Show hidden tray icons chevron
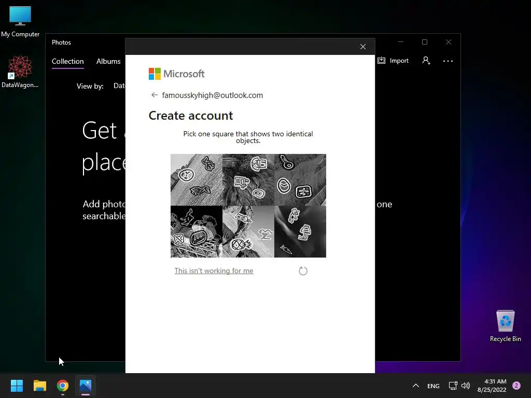Image resolution: width=531 pixels, height=398 pixels. (x=415, y=386)
